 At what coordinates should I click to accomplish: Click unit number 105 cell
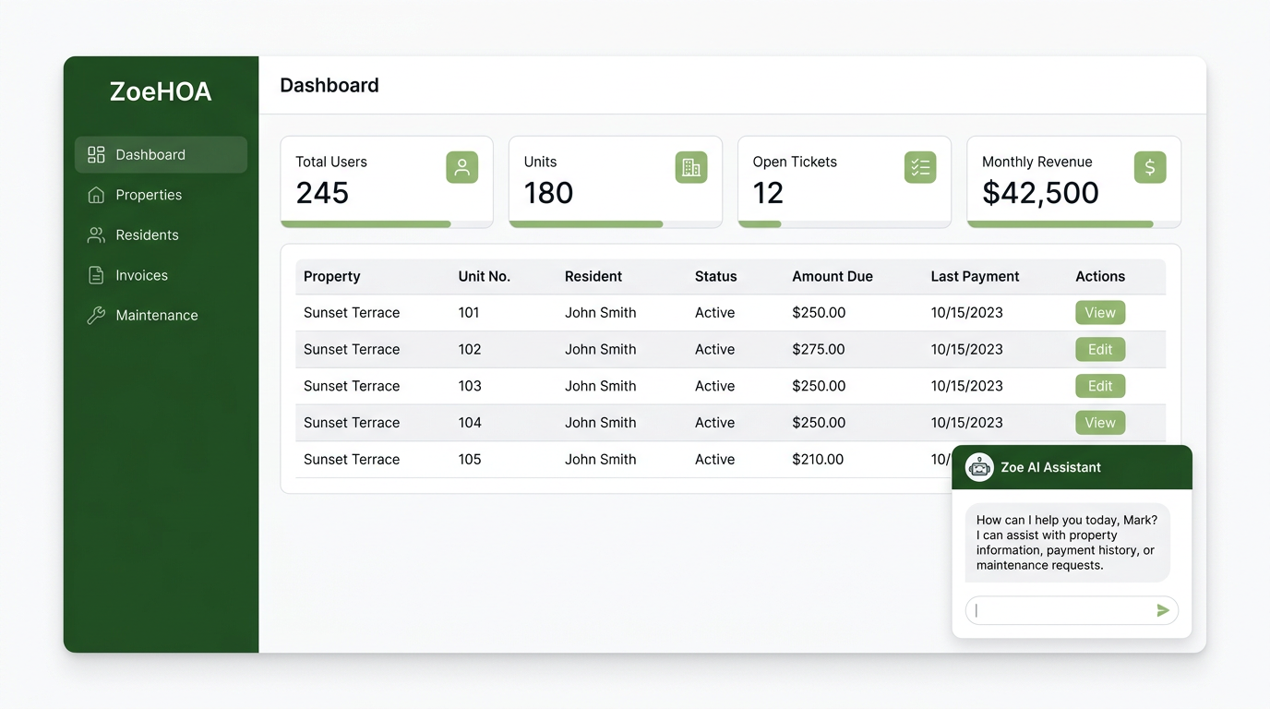(x=470, y=460)
